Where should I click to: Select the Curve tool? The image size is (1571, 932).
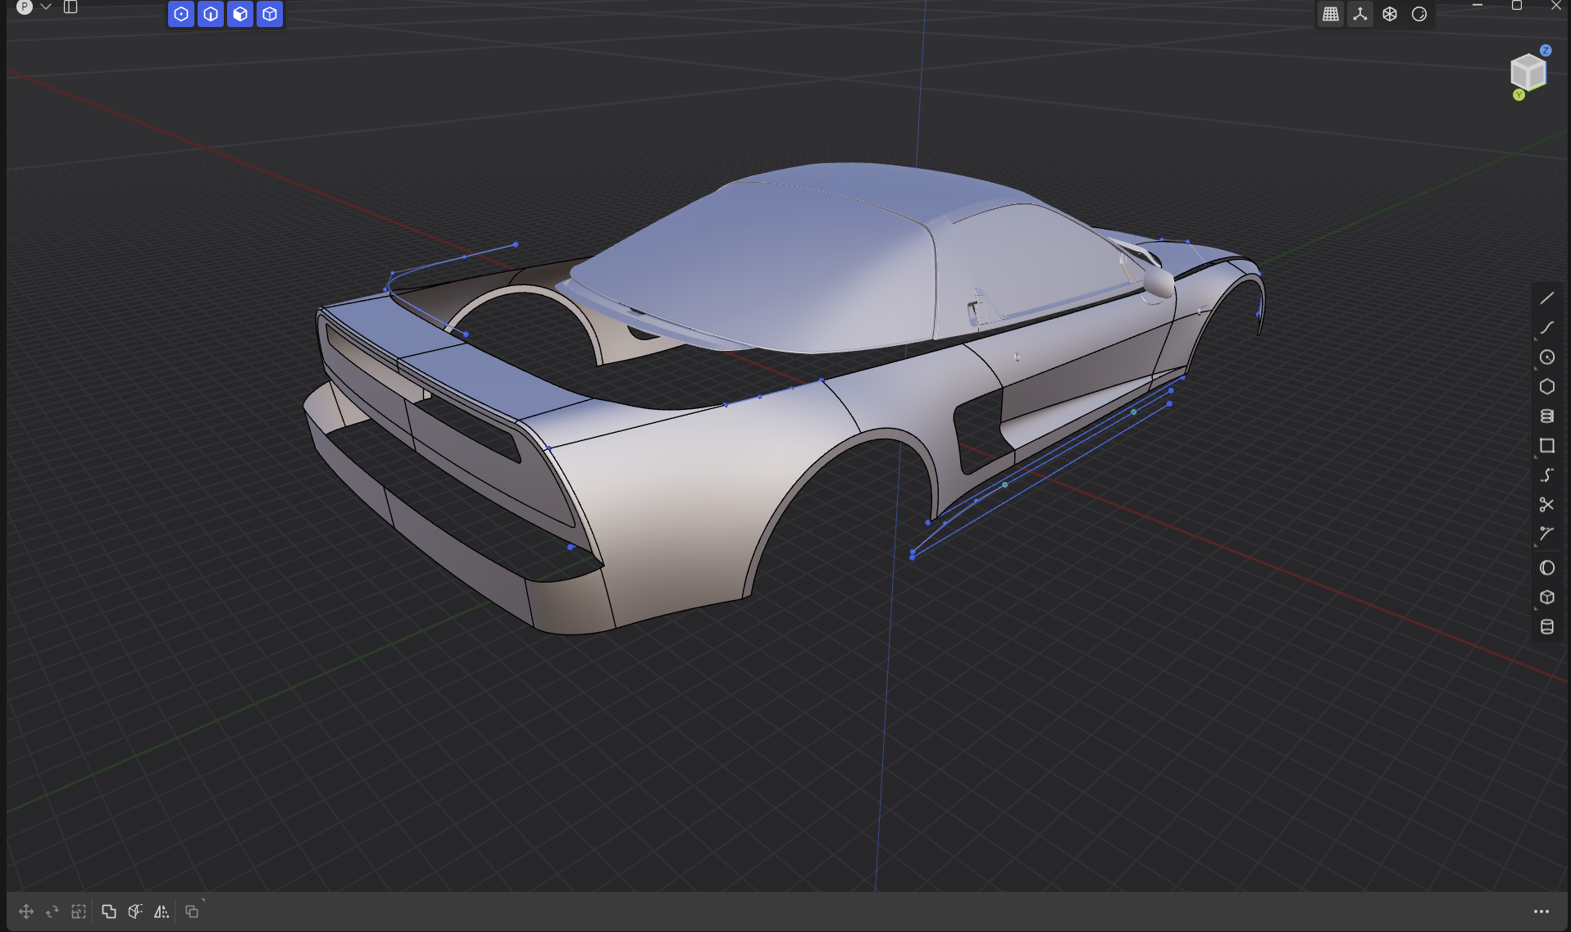coord(1547,328)
